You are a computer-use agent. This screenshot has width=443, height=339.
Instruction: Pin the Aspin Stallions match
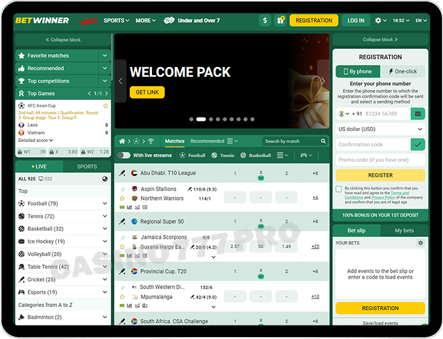click(122, 189)
